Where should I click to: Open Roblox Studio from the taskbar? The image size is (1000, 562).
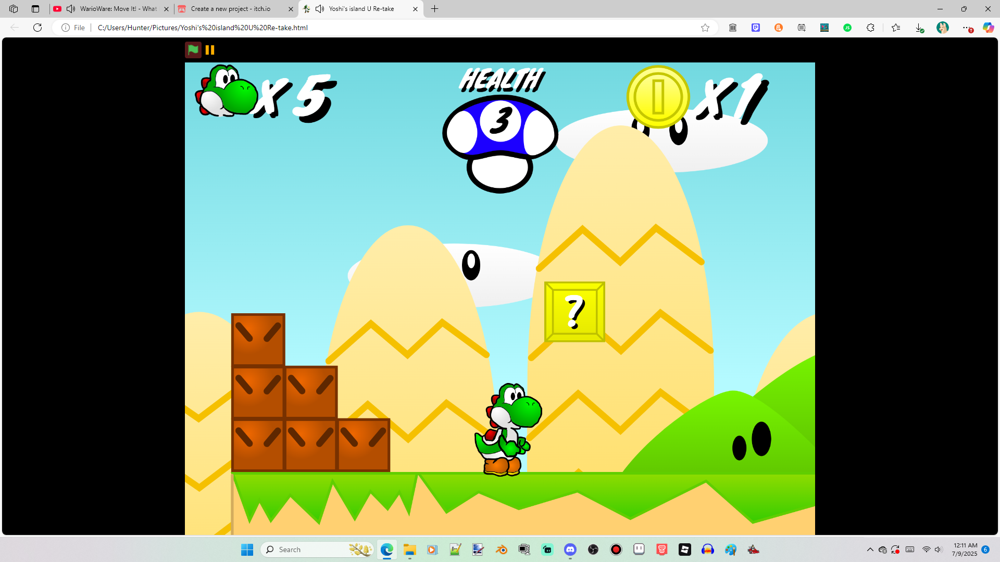pyautogui.click(x=685, y=550)
